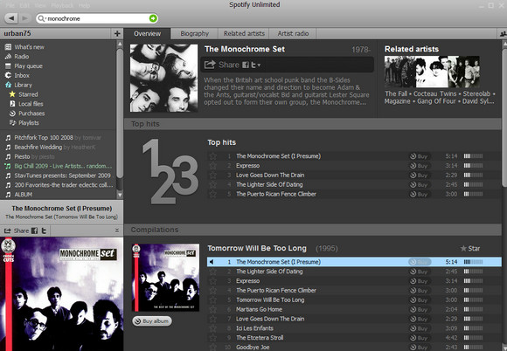
Task: Share artist via the Share button
Action: coord(222,65)
